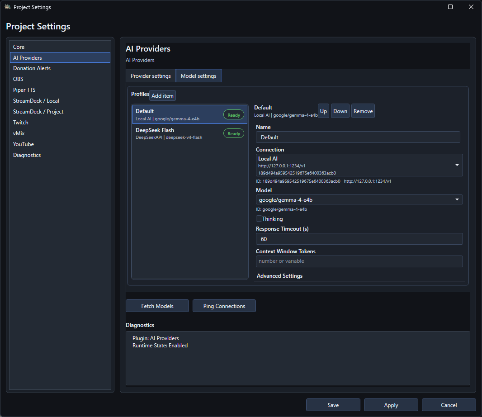Enable the Thinking checkbox
482x417 pixels.
[259, 218]
